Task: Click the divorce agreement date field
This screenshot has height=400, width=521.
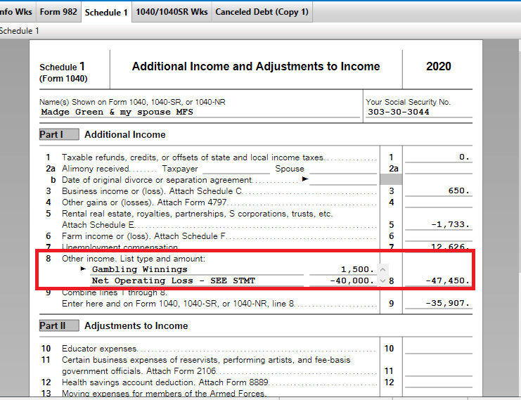Action: (343, 180)
